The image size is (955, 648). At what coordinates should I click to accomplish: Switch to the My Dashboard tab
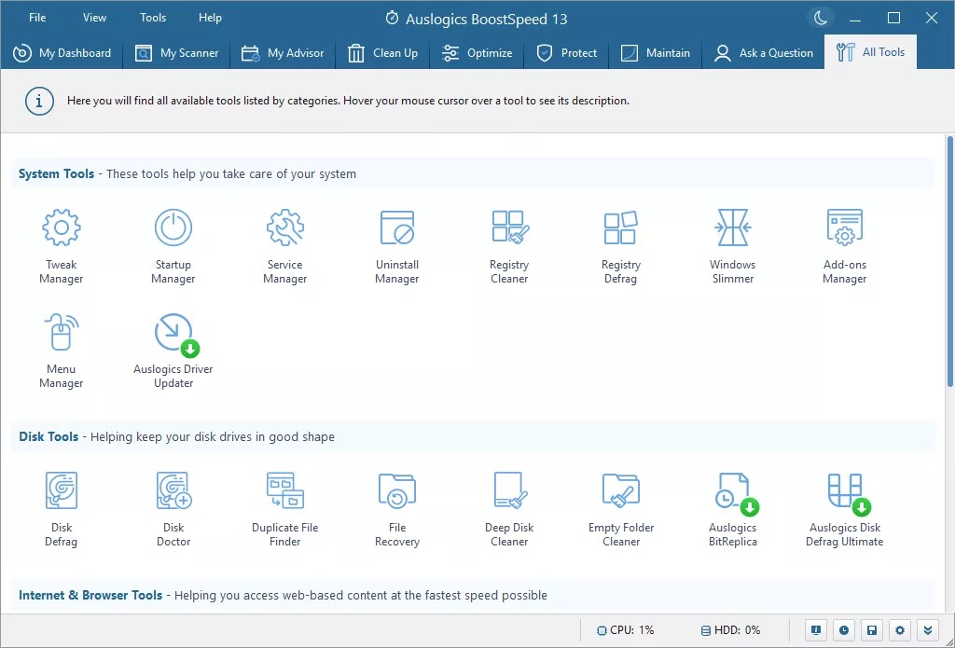(x=62, y=53)
